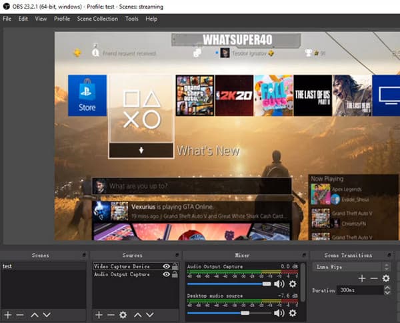Open transition properties gear icon
400x323 pixels.
(x=386, y=278)
